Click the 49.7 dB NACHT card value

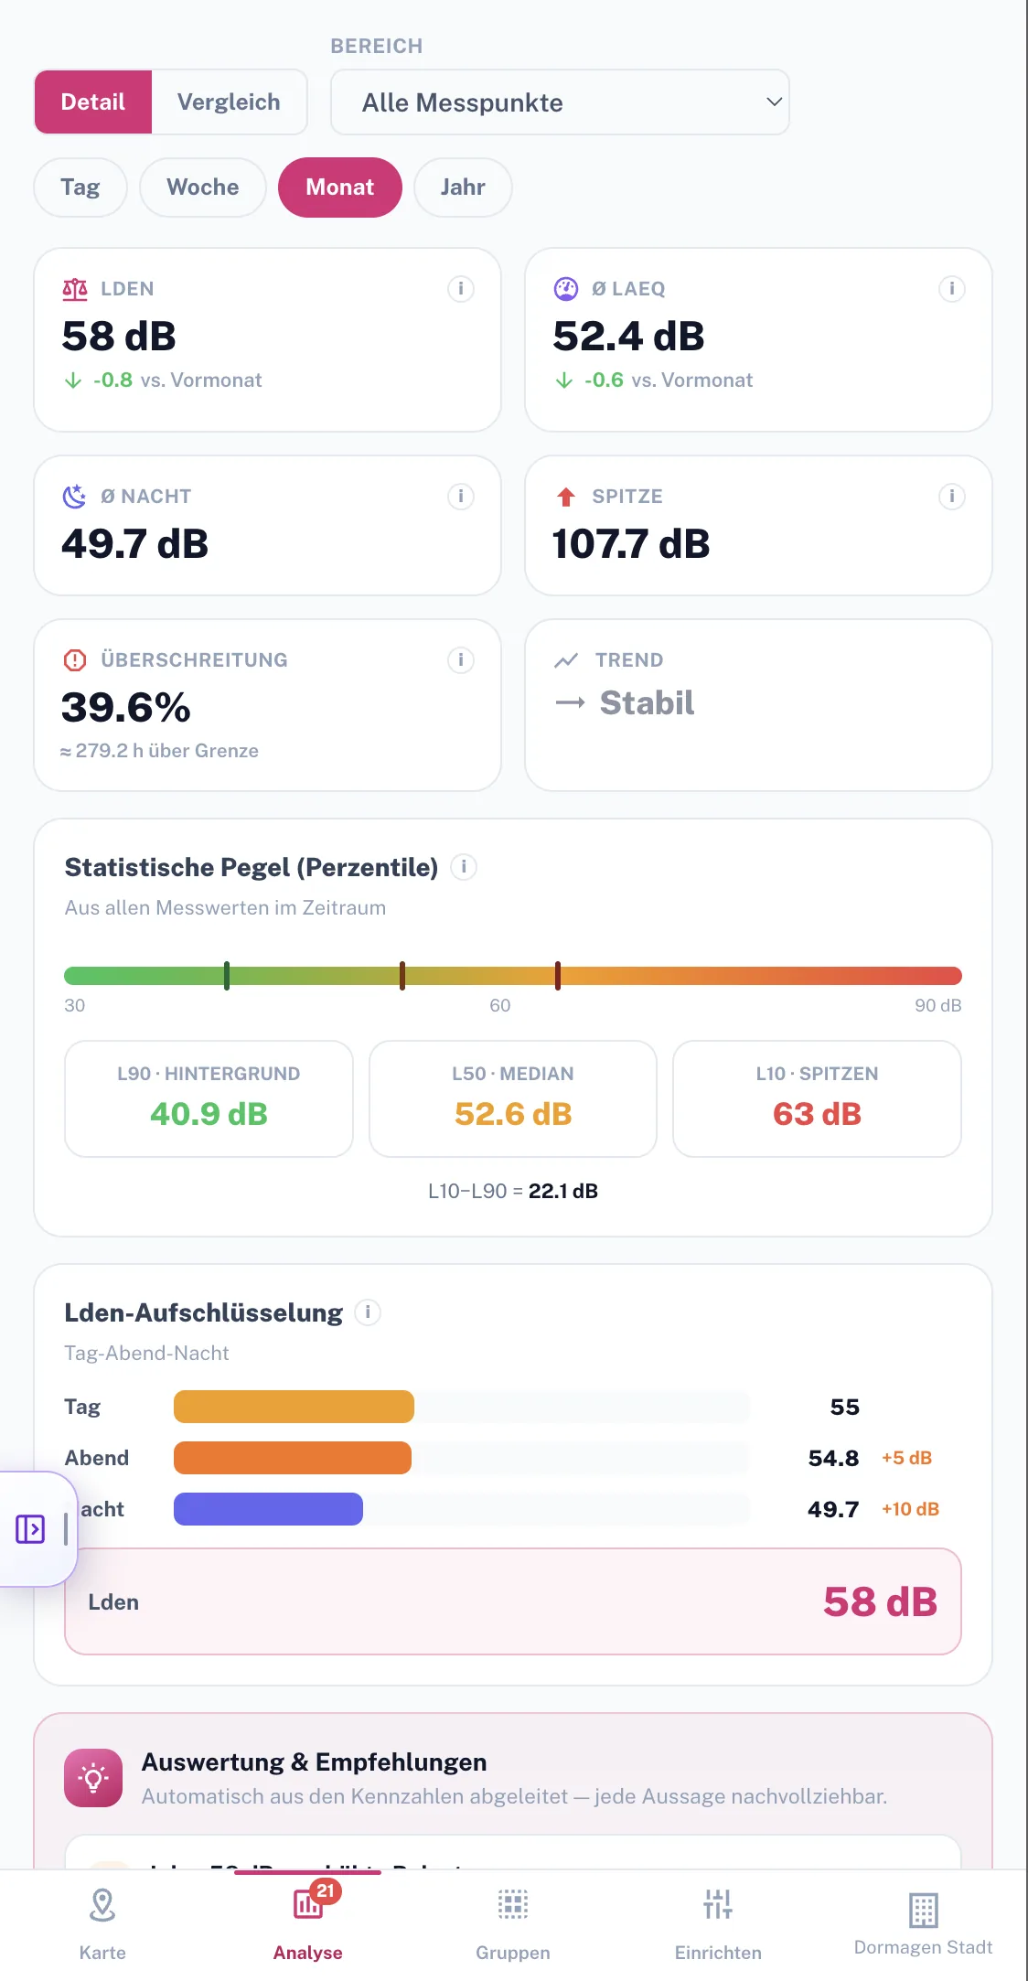[x=135, y=544]
